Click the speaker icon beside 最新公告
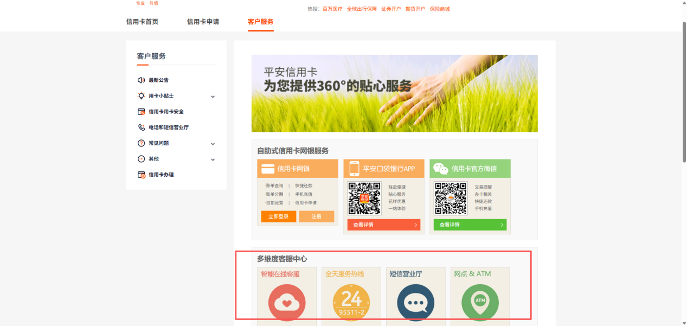This screenshot has width=687, height=326. click(142, 80)
